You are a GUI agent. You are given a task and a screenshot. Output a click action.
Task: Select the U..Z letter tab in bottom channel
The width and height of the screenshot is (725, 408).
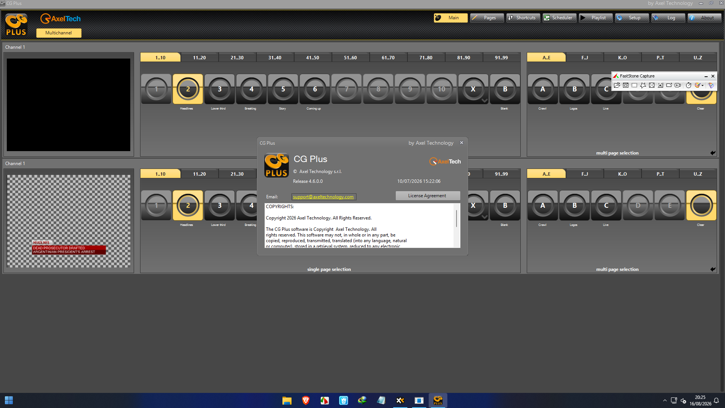point(698,174)
